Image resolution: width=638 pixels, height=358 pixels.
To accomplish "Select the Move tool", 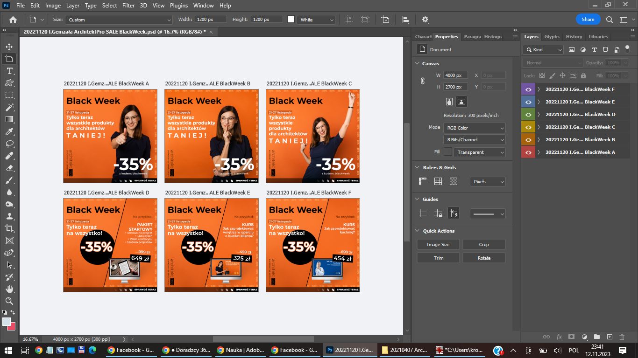I will coord(9,47).
